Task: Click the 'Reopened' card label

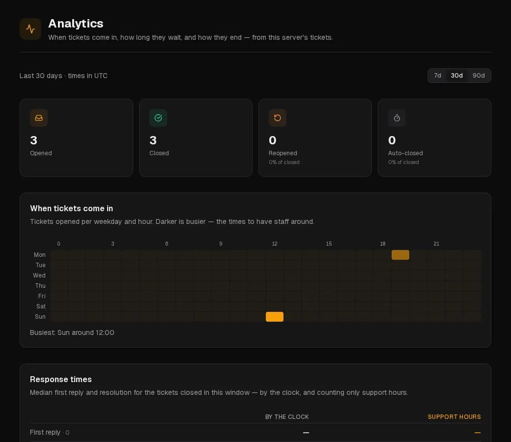Action: pos(283,153)
